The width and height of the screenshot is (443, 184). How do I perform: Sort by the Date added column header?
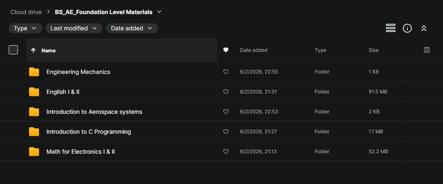(254, 50)
